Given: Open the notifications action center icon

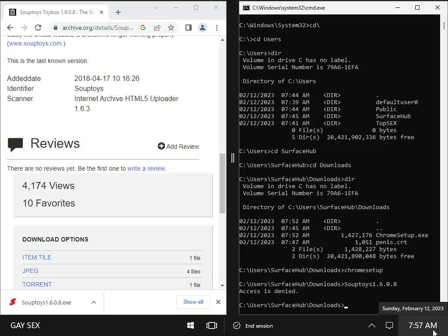Looking at the screenshot, I should pos(389,325).
